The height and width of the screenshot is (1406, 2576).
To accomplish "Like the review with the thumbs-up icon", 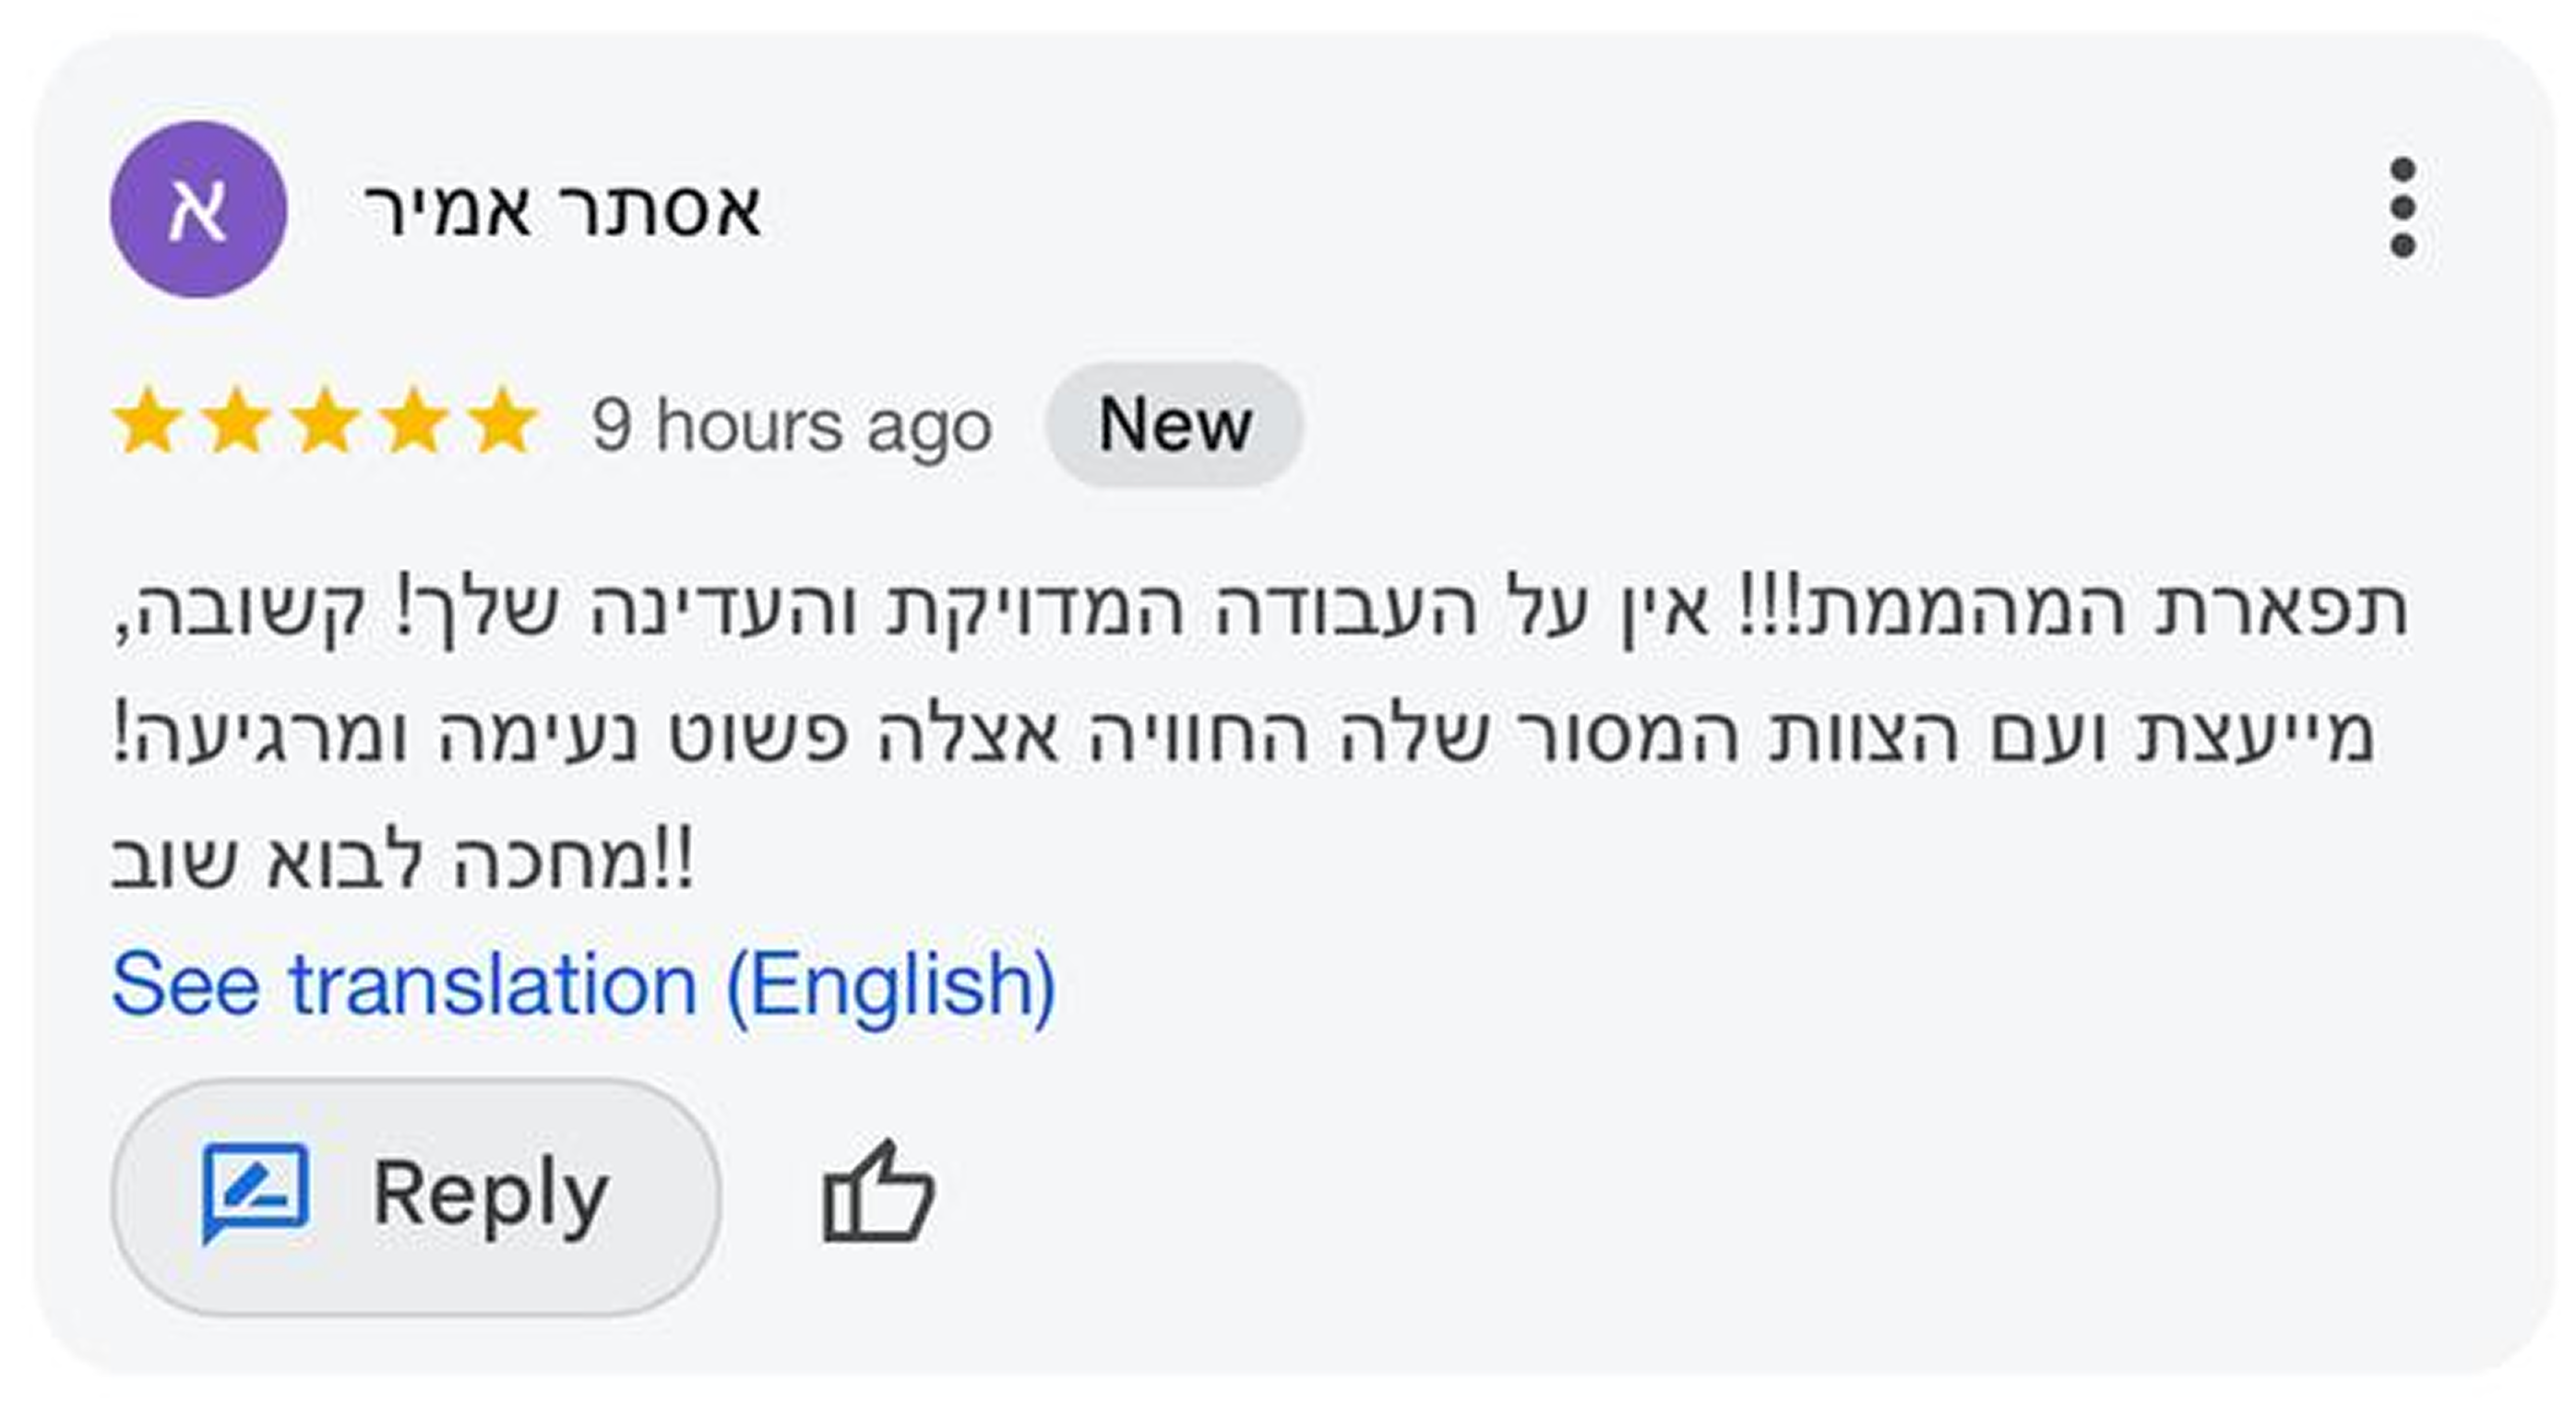I will click(x=878, y=1193).
